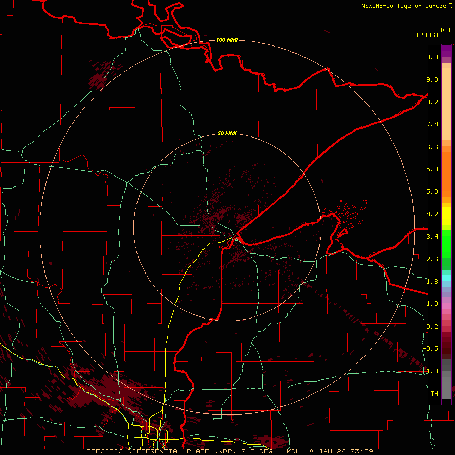455x455 pixels.
Task: Select the 1.0 legend value
Action: tap(432, 303)
